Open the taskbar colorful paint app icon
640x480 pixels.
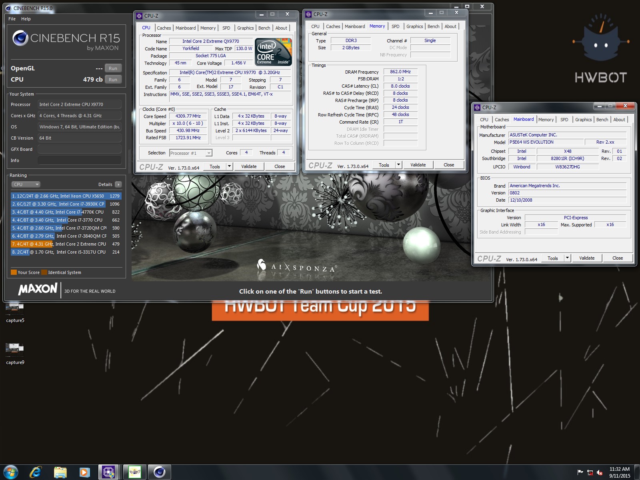(134, 472)
